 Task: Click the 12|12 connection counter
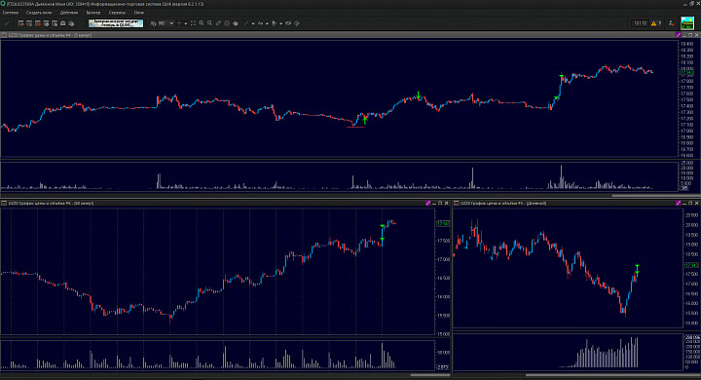[x=640, y=23]
